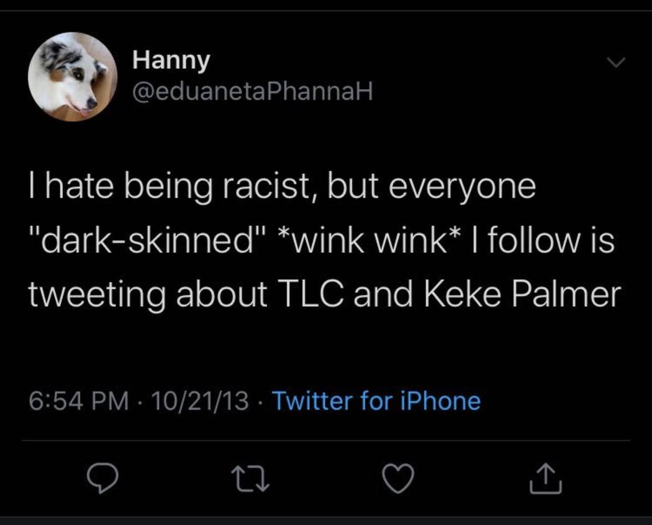Open Hanny's dog profile picture
Viewport: 652px width, 525px height.
click(73, 76)
